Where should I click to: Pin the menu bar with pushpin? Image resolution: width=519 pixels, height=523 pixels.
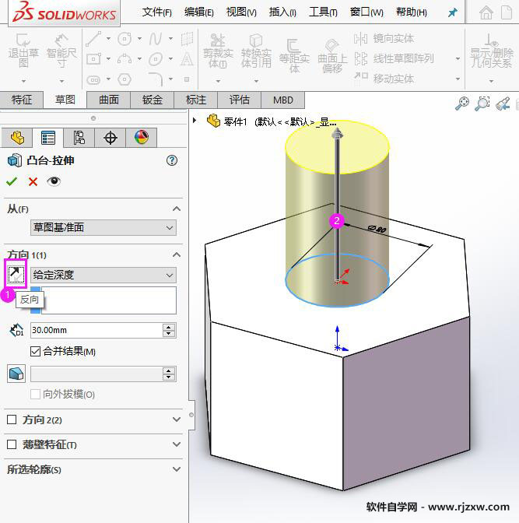click(x=453, y=12)
